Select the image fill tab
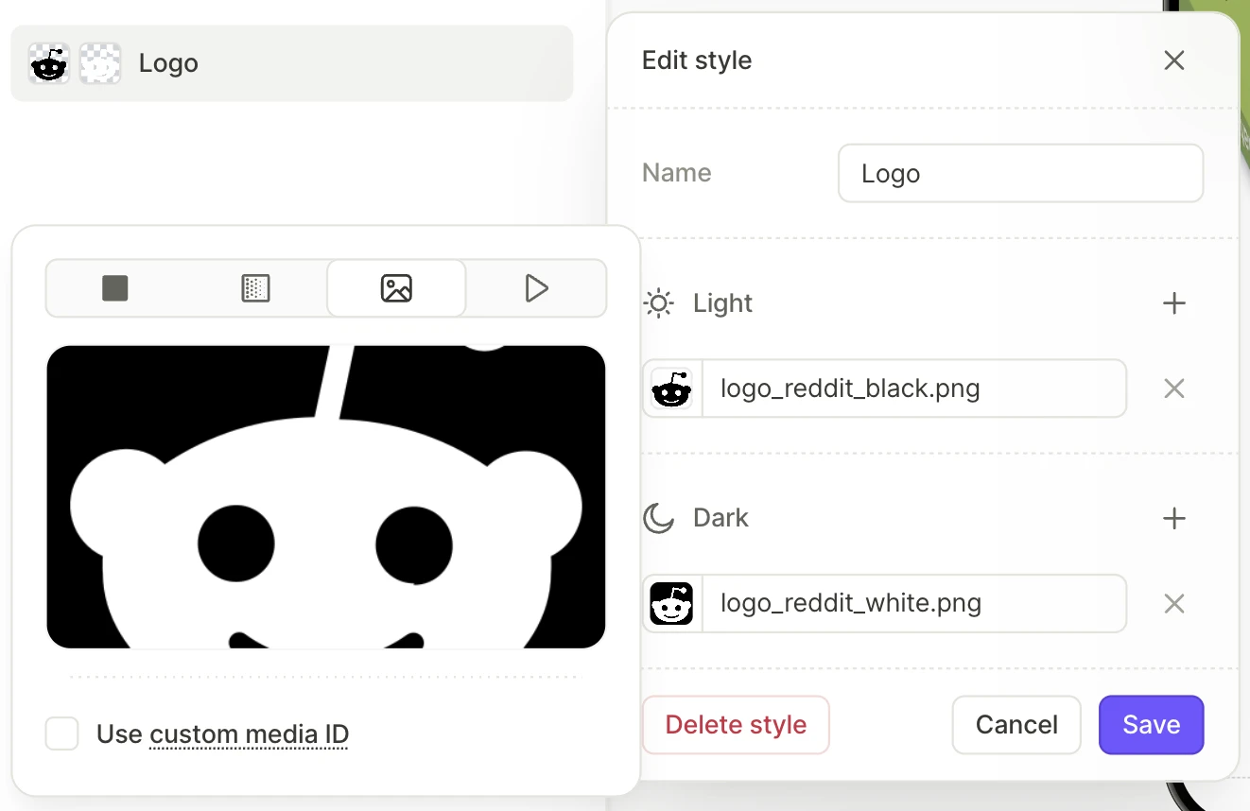This screenshot has height=811, width=1250. [x=396, y=288]
